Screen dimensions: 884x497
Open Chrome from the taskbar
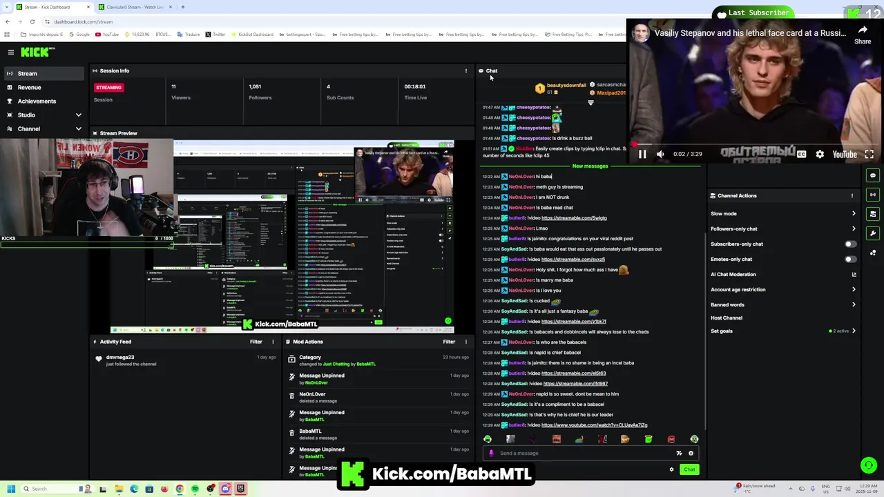point(180,489)
